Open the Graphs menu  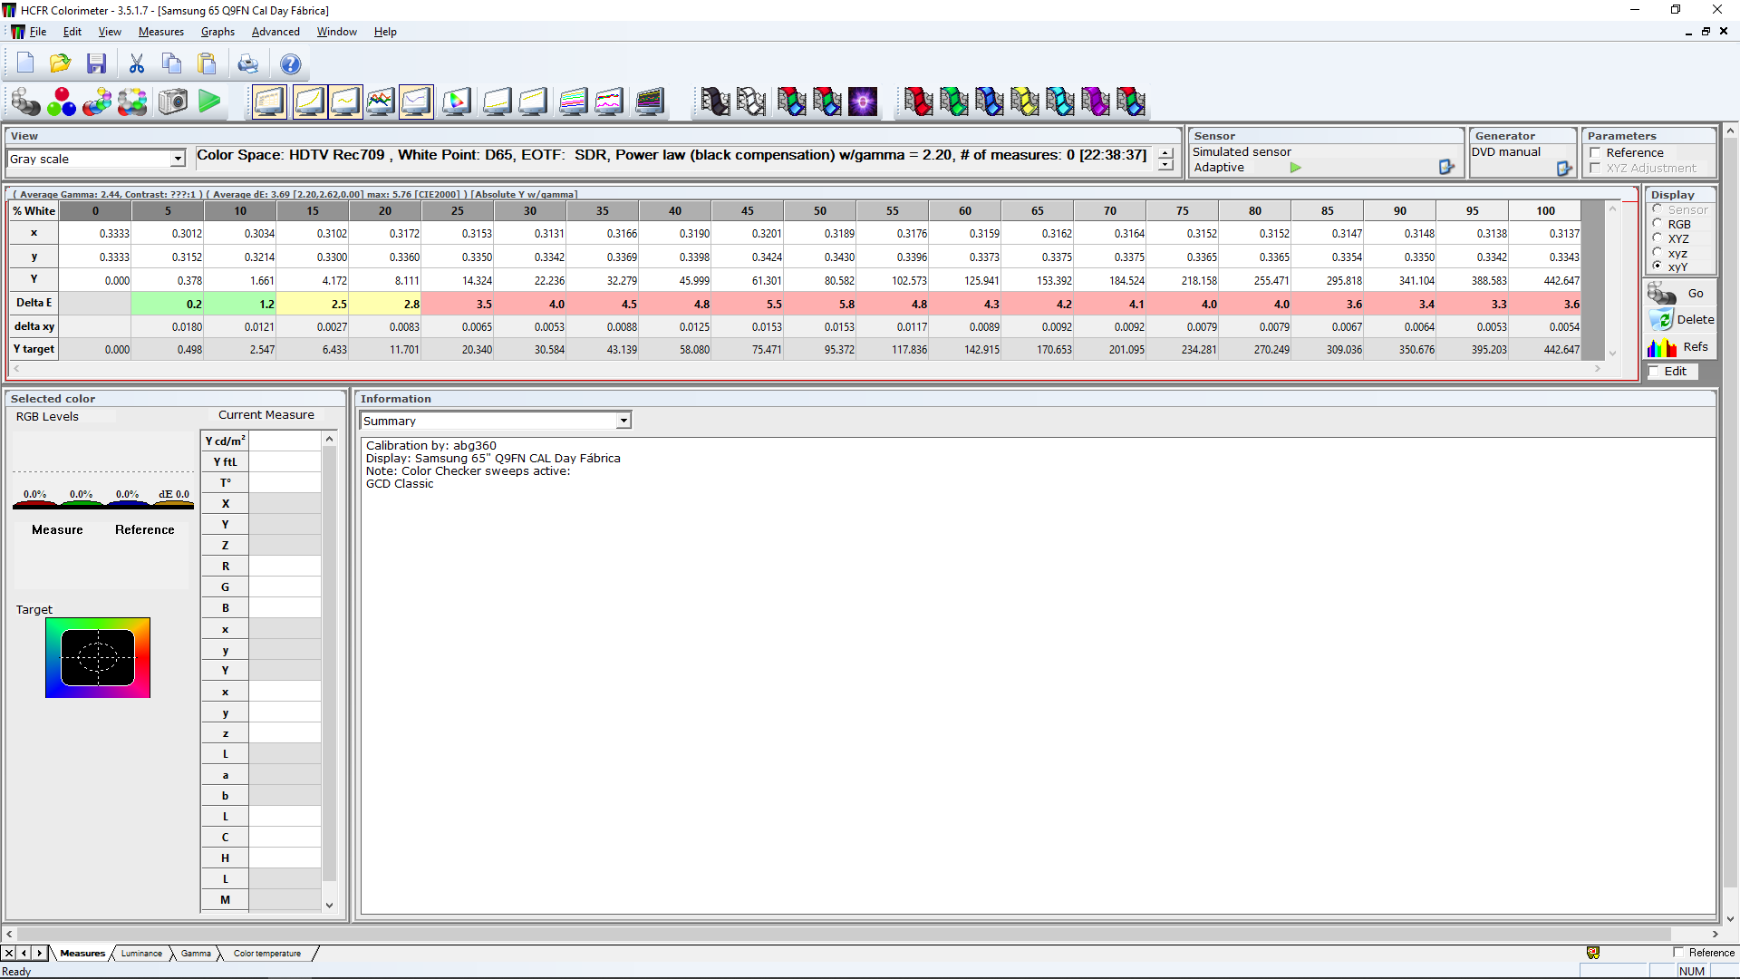click(x=217, y=32)
